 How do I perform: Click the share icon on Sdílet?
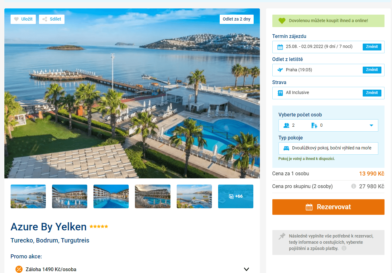tap(45, 19)
